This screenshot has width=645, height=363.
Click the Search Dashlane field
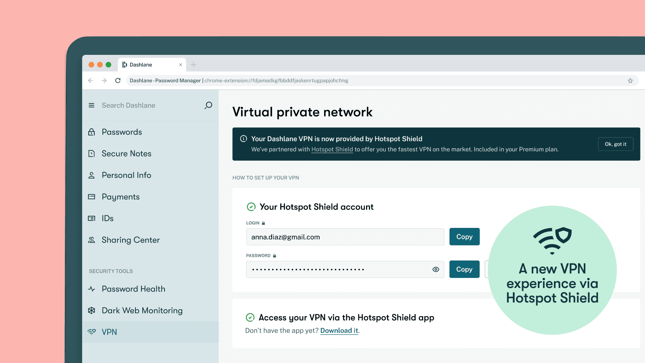click(149, 105)
